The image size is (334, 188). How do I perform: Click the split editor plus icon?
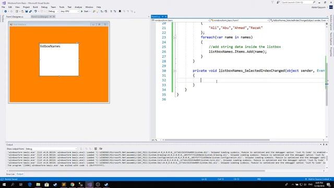coord(327,24)
